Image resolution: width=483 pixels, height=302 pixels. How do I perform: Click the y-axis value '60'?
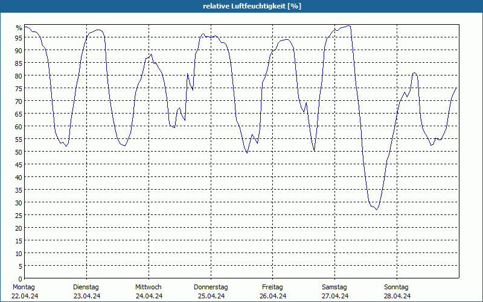point(19,127)
